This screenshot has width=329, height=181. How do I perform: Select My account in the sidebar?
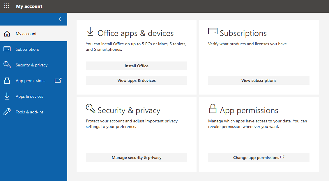point(33,33)
